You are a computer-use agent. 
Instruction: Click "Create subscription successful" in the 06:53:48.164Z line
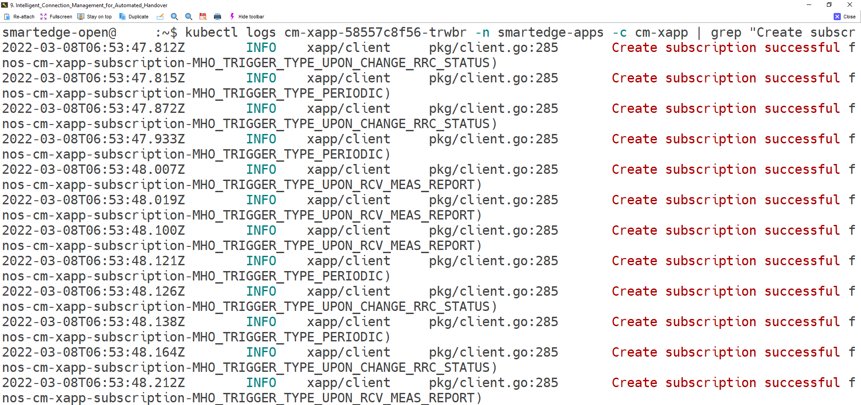726,353
